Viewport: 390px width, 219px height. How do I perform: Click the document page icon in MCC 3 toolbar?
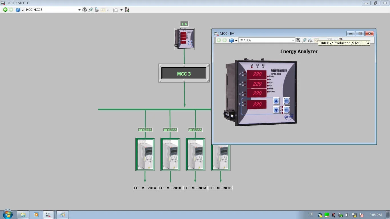point(127,10)
